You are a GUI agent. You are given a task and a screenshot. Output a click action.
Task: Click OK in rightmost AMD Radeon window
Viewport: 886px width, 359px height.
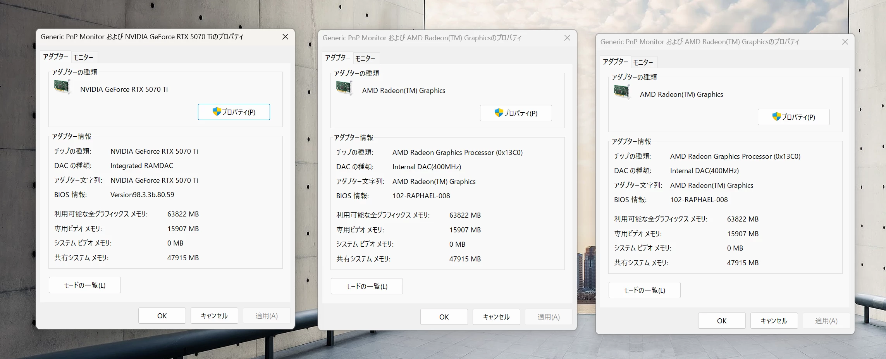722,321
